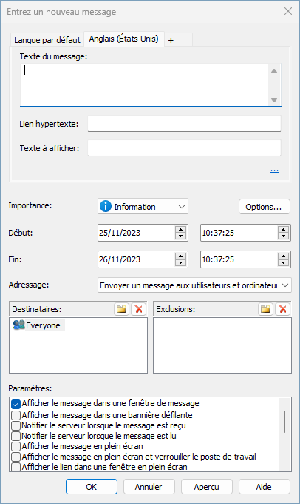This screenshot has width=300, height=504.
Task: Increase the Fin time value
Action: [283, 256]
